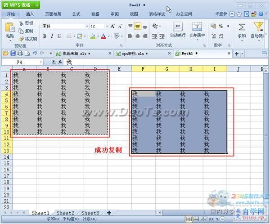Toggle Bold formatting button

pos(45,36)
